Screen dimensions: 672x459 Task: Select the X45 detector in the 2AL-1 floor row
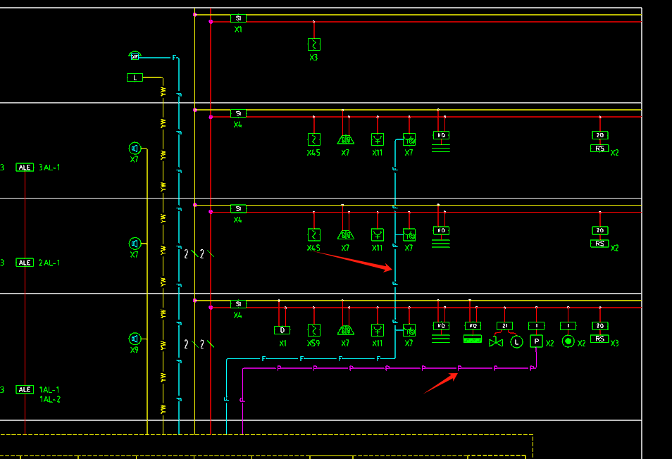(x=313, y=234)
